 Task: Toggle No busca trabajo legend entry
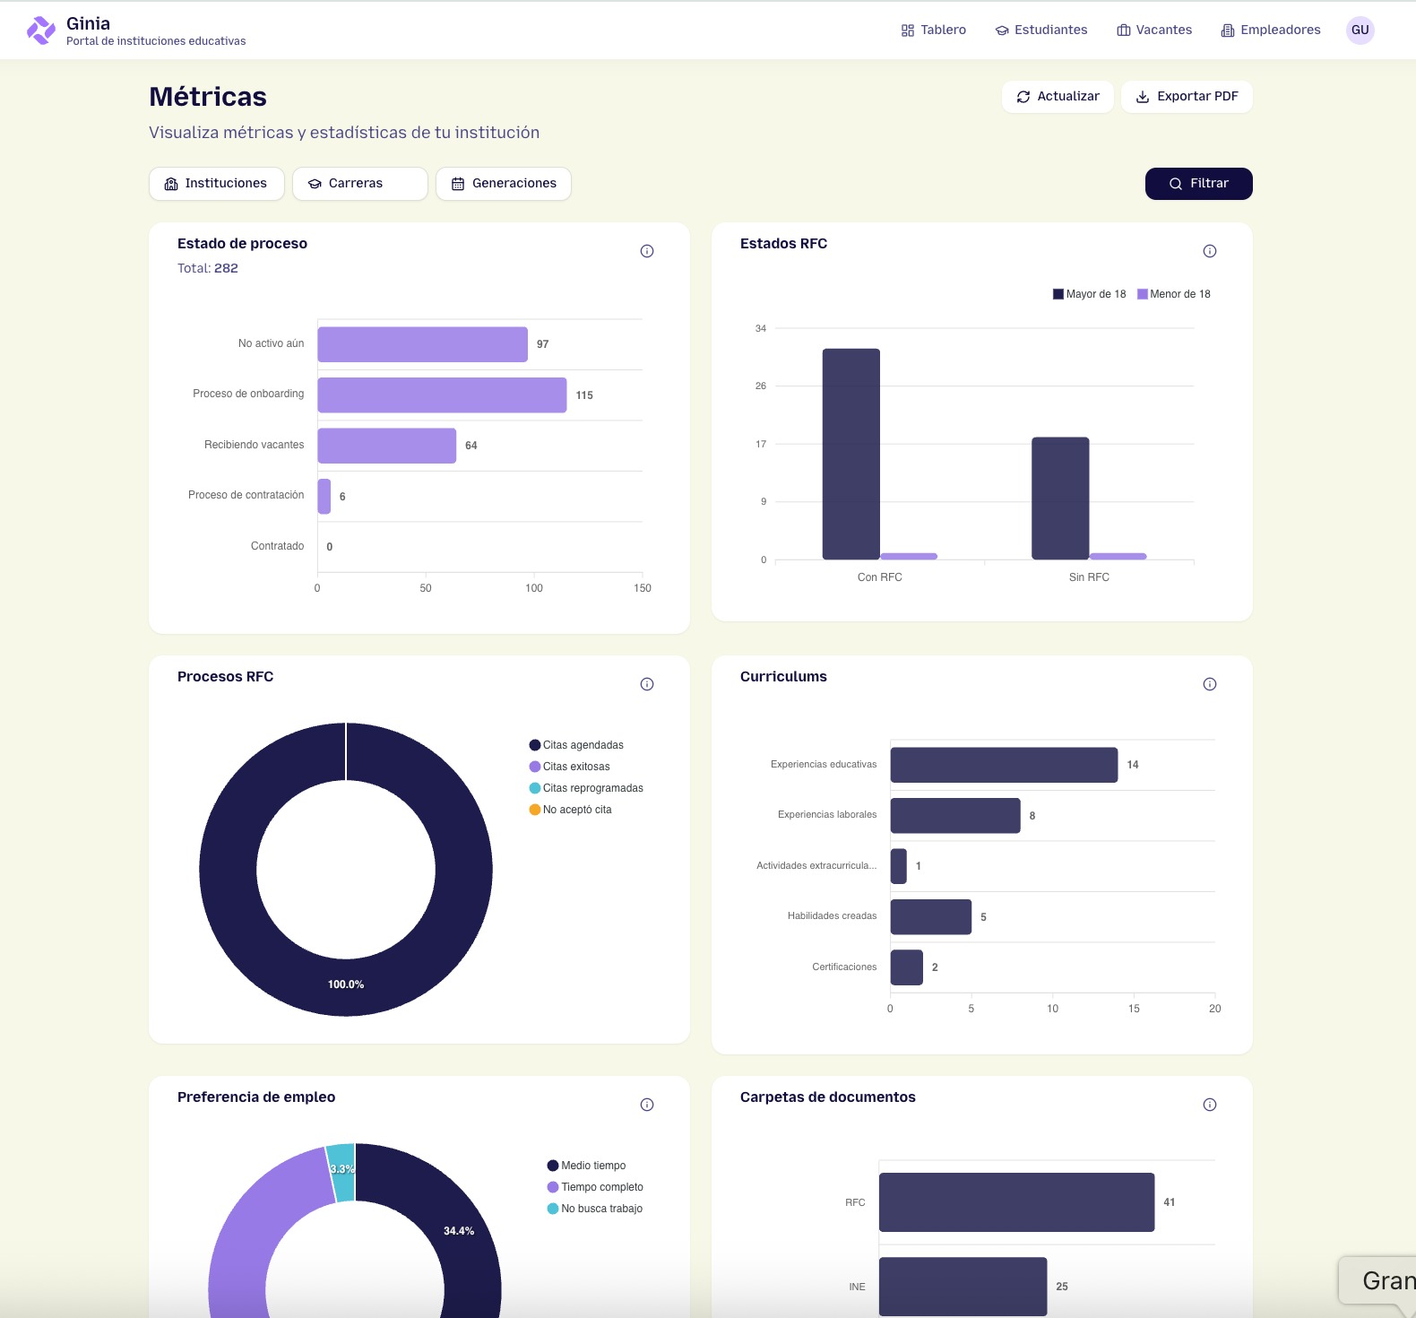coord(595,1209)
